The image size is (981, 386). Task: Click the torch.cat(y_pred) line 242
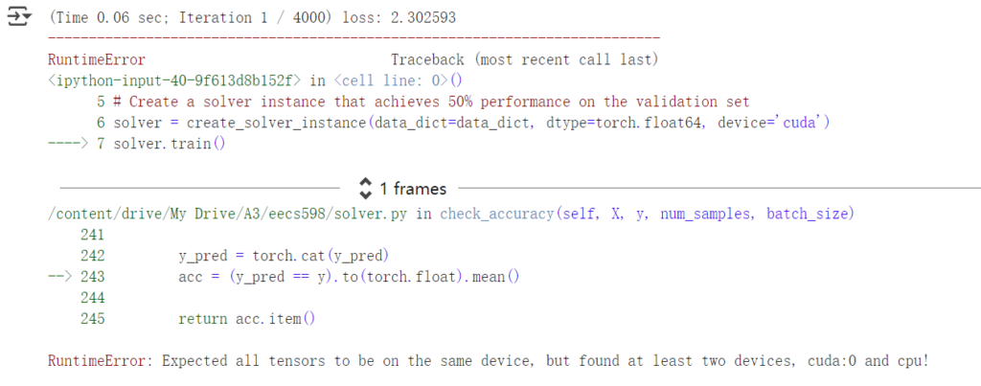tap(284, 255)
